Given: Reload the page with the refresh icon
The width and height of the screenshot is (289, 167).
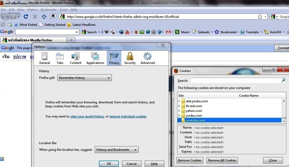Looking at the screenshot, I should [26, 17].
